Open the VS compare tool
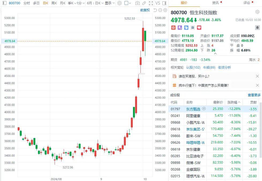The width and height of the screenshot is (262, 181). [x=158, y=3]
